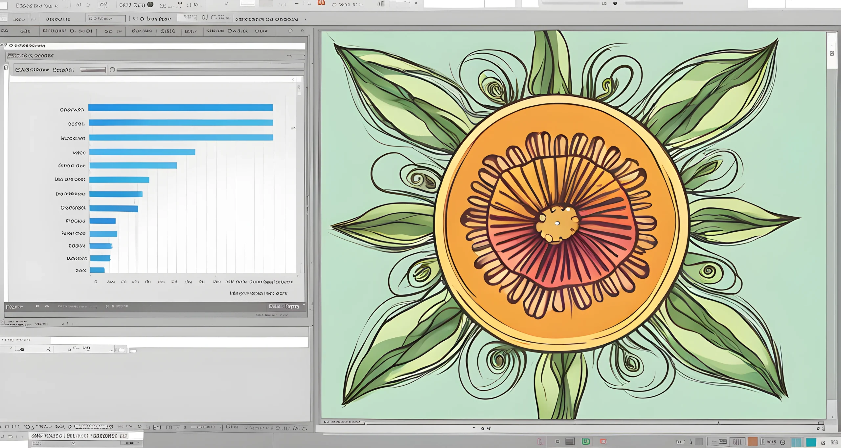Click the dark filled circle icon in top toolbar
This screenshot has height=448, width=841.
pyautogui.click(x=150, y=5)
